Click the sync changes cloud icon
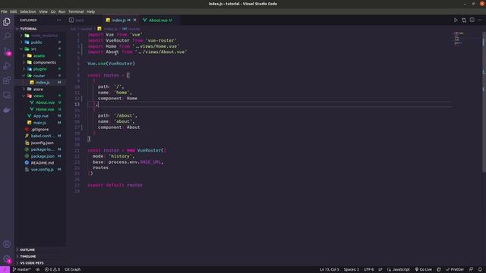 38,270
